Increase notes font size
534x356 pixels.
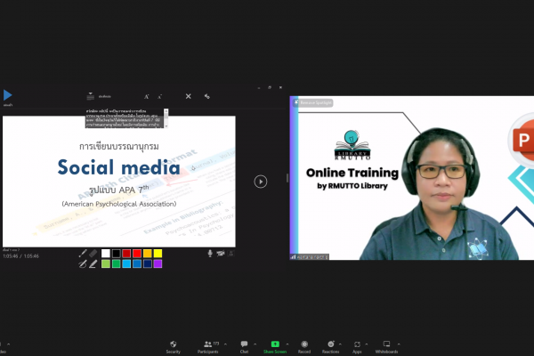click(147, 97)
